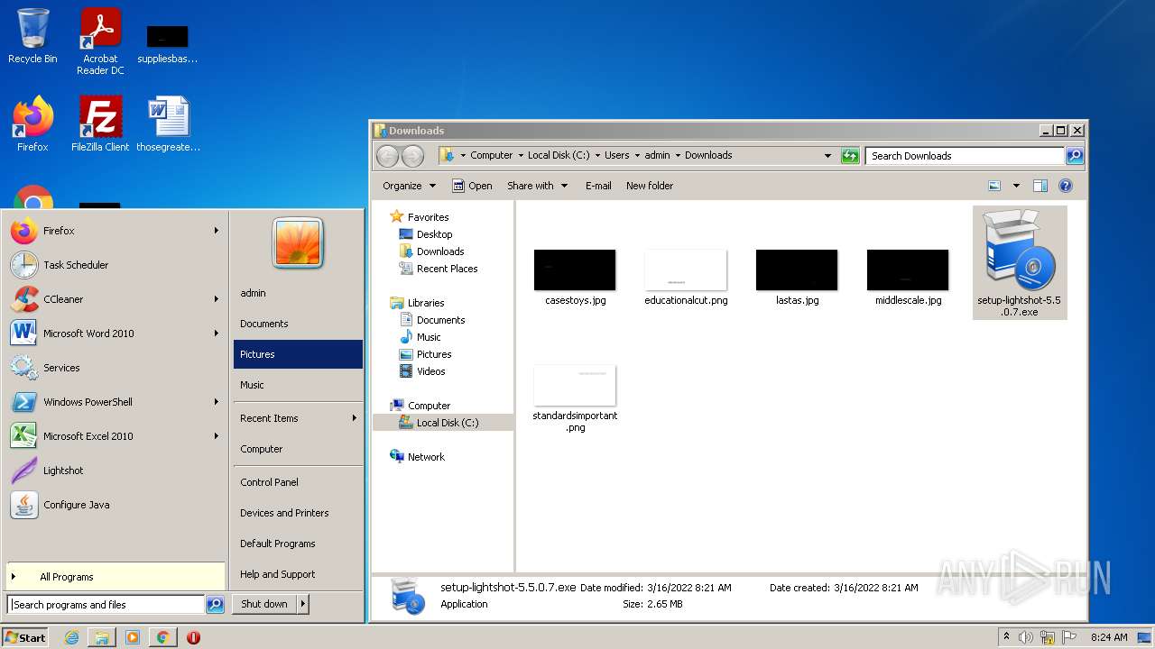Open Explorer Help icon
Viewport: 1155px width, 649px height.
(x=1066, y=186)
